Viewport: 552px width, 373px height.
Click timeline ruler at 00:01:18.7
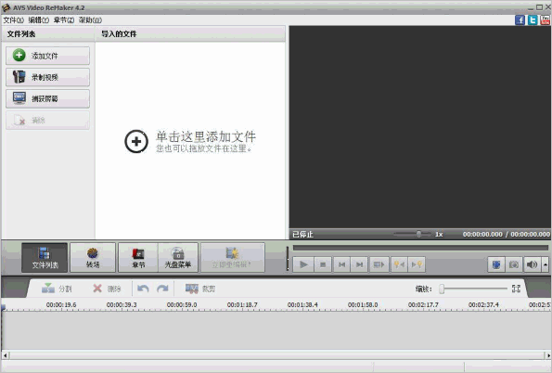click(x=242, y=305)
